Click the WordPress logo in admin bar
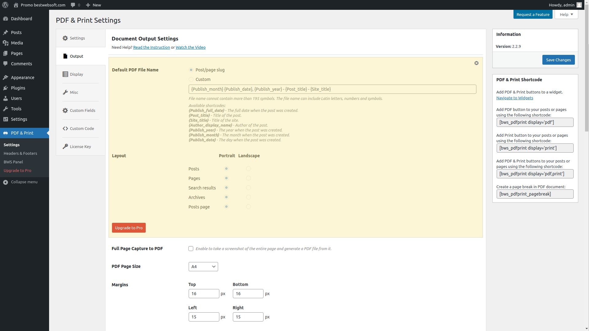Screen dimensions: 589x331 pos(5,5)
